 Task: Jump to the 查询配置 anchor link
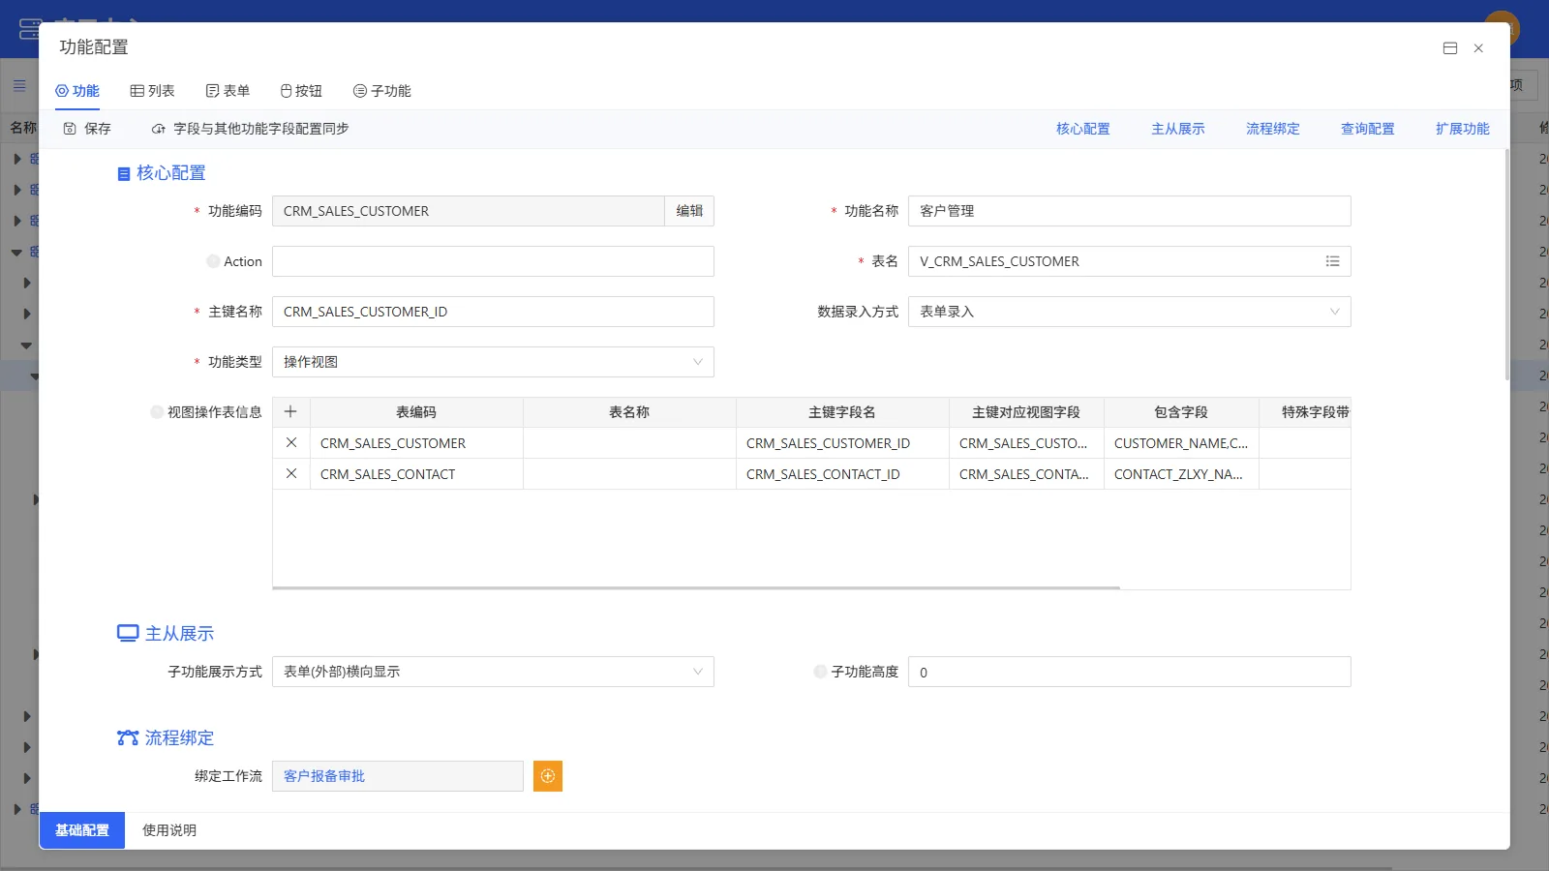coord(1368,129)
